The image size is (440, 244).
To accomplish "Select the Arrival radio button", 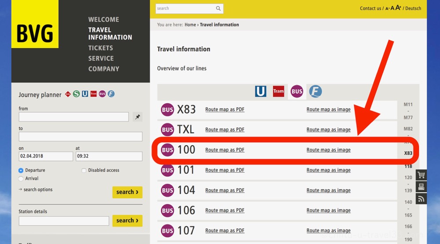I will coord(21,179).
